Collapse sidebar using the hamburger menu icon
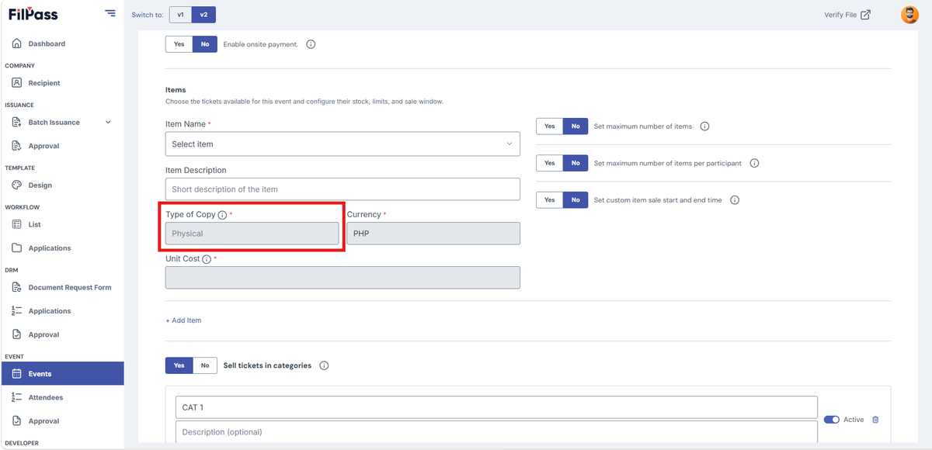 coord(110,14)
